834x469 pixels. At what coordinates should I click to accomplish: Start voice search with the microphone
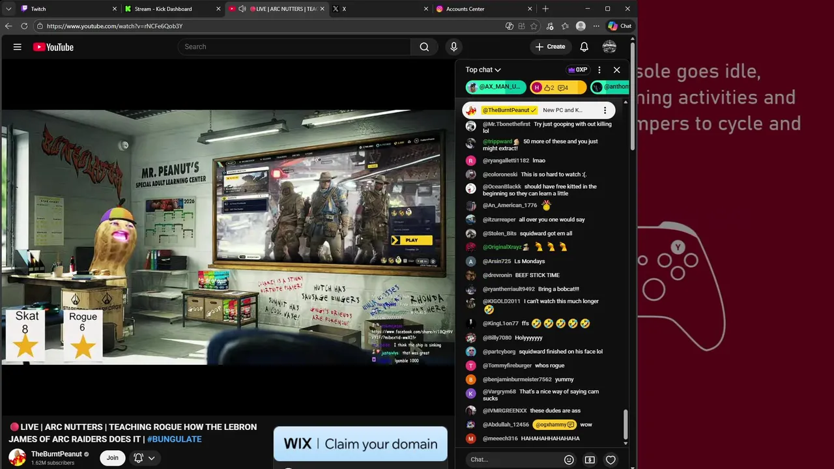pyautogui.click(x=454, y=47)
